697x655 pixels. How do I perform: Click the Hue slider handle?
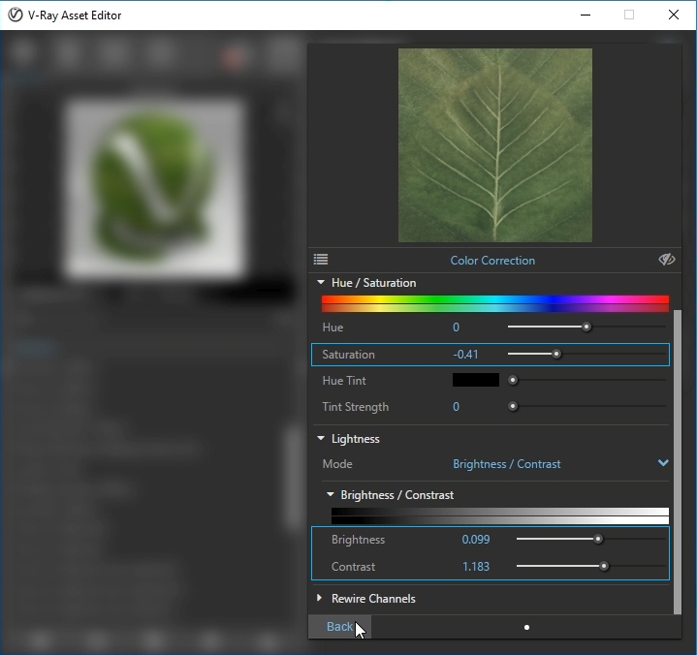pos(586,327)
